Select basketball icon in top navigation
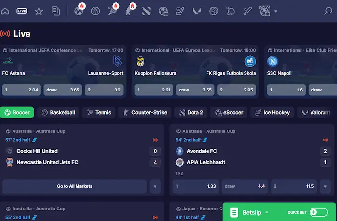 tap(95, 11)
